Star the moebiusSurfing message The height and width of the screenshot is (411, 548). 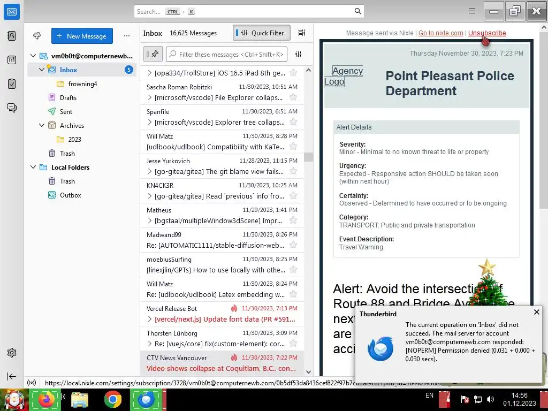293,270
